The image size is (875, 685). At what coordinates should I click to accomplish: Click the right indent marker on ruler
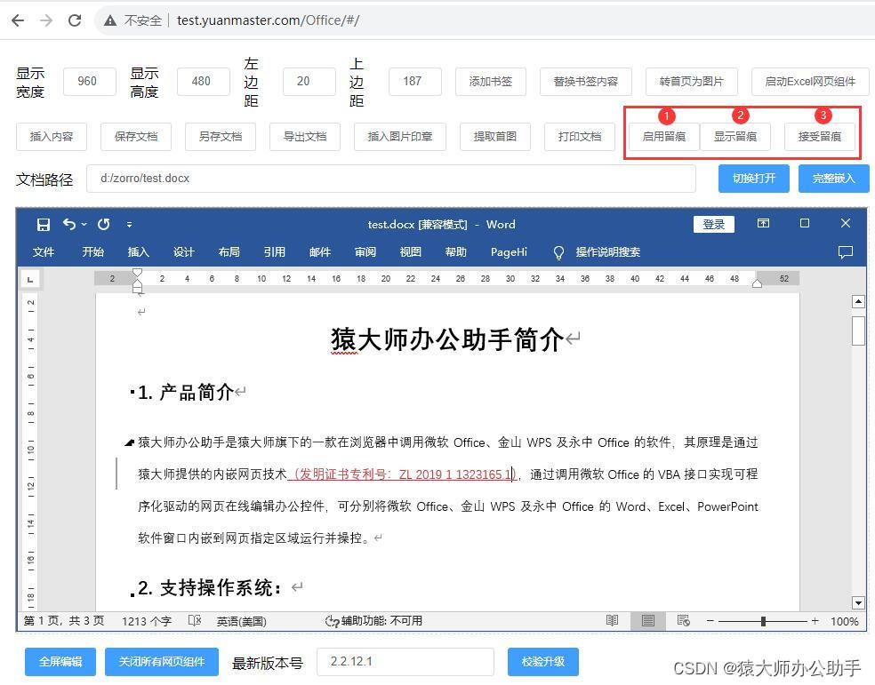(757, 283)
